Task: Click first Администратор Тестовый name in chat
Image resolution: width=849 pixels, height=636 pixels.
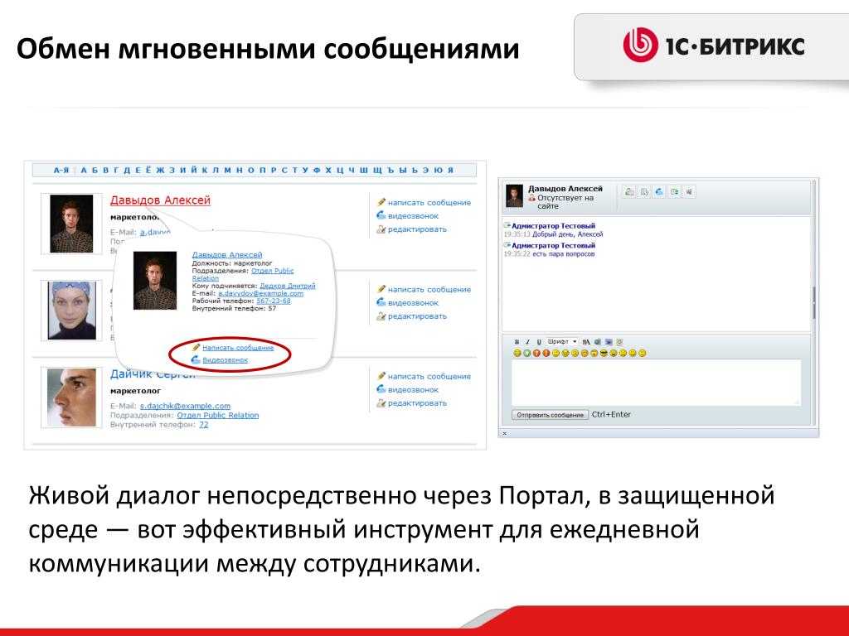Action: click(553, 226)
